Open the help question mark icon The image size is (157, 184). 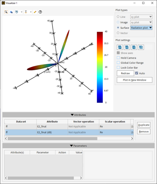[40, 12]
